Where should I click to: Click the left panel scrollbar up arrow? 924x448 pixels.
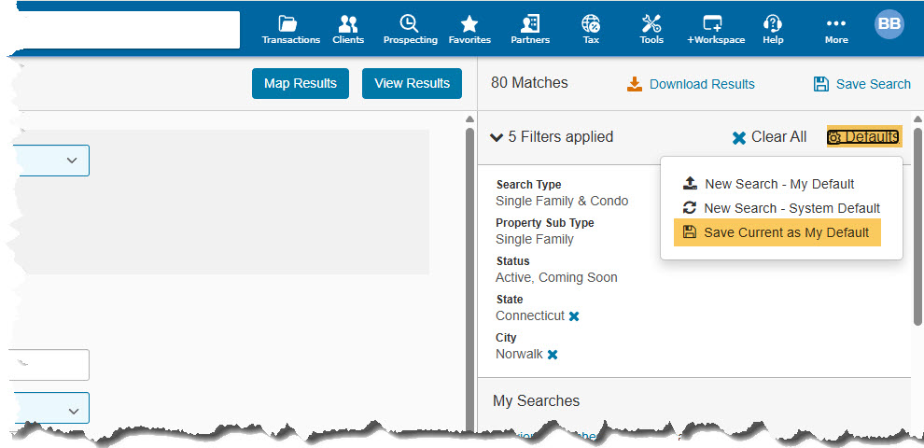pos(469,119)
